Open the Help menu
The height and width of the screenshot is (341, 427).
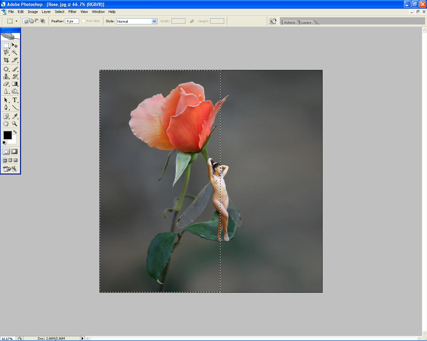(112, 12)
